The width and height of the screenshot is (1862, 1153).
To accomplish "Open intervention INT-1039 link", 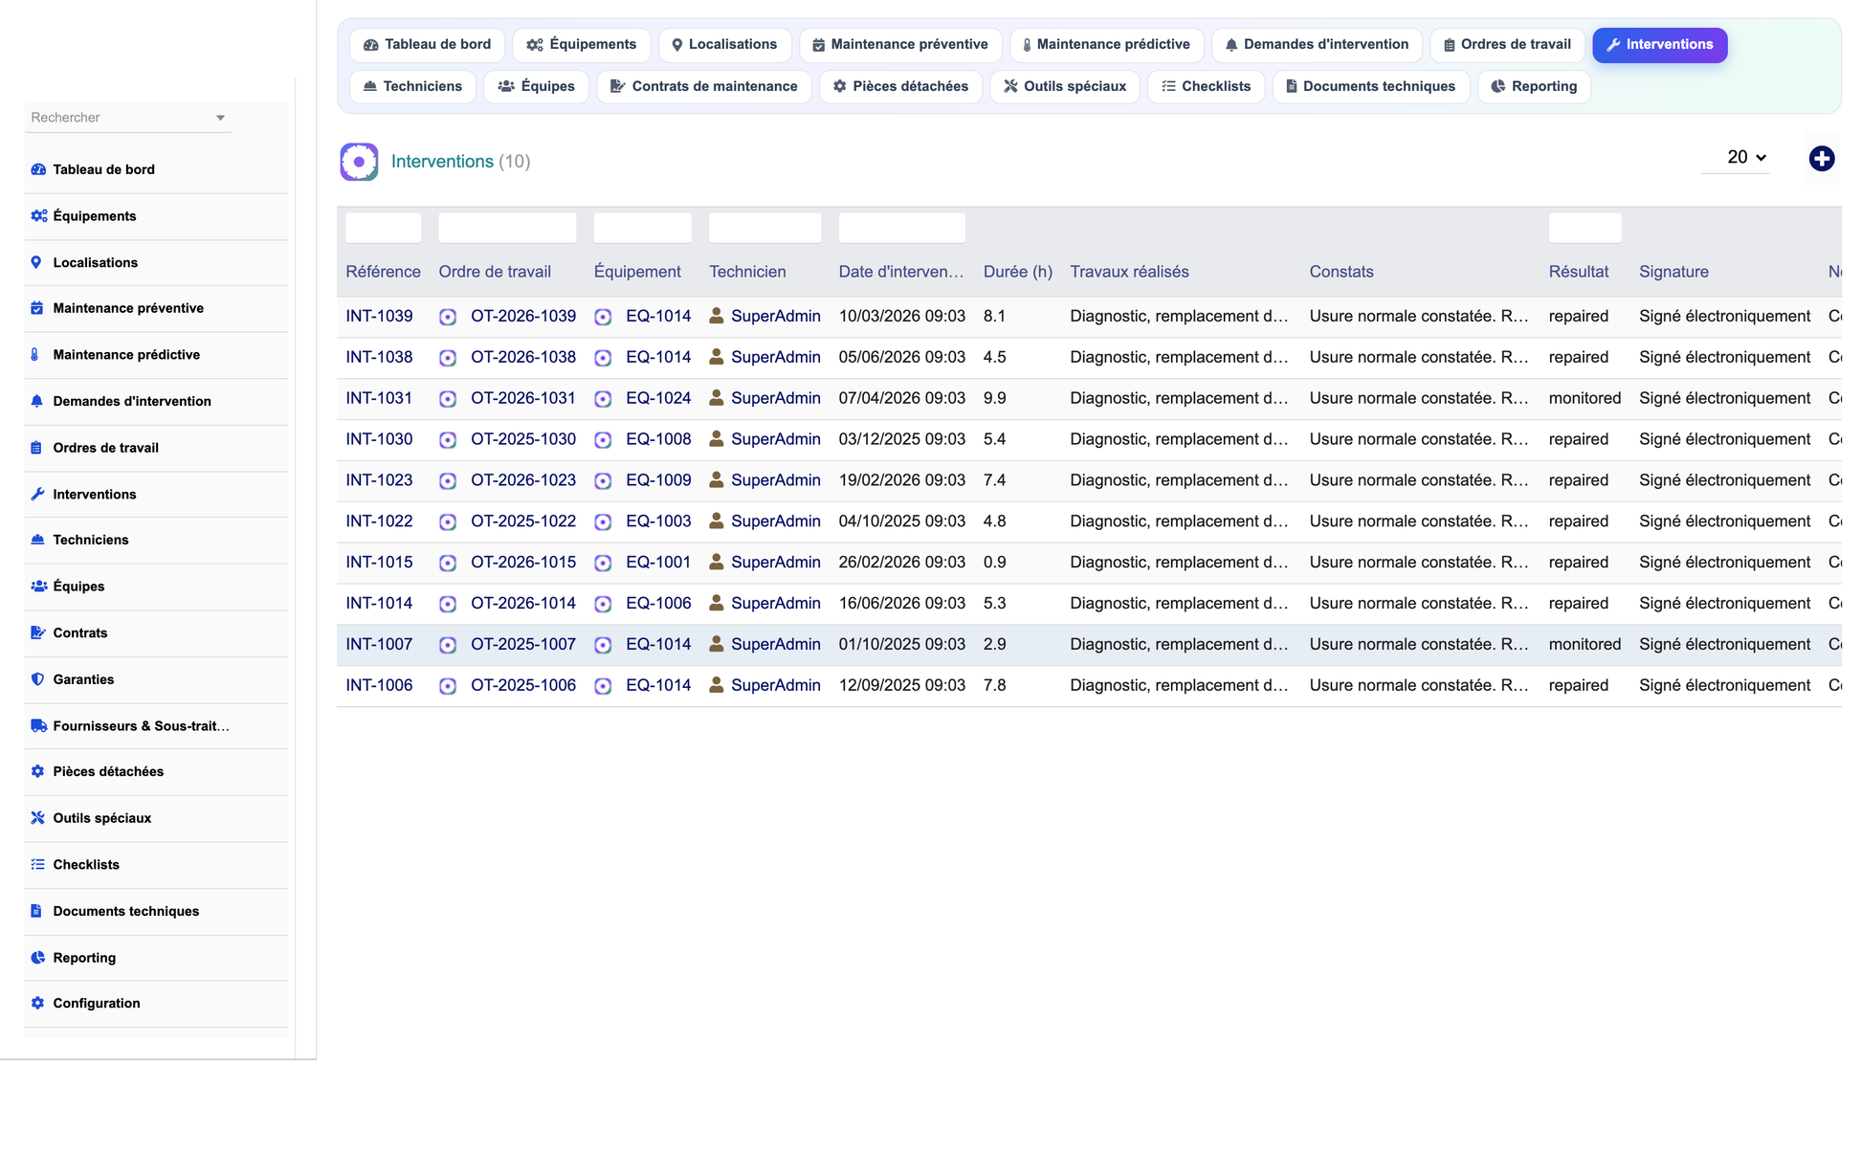I will click(x=379, y=317).
